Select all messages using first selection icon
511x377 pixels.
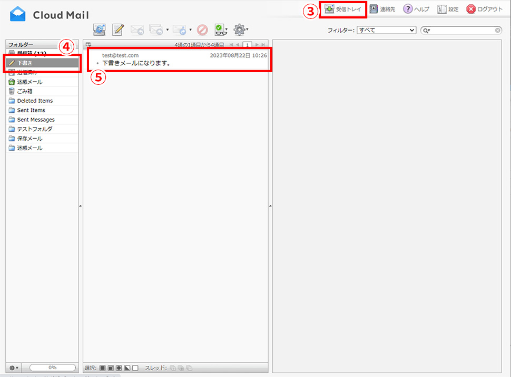(x=103, y=368)
